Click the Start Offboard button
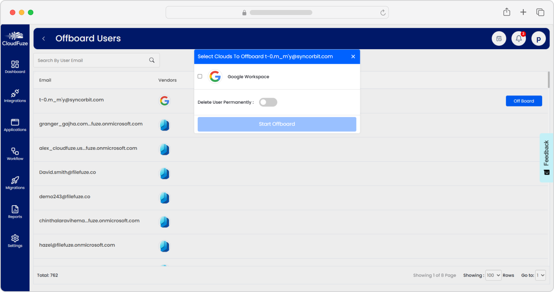 click(277, 124)
